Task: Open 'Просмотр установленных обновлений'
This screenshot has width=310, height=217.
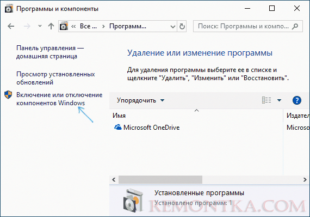Action: coord(55,78)
